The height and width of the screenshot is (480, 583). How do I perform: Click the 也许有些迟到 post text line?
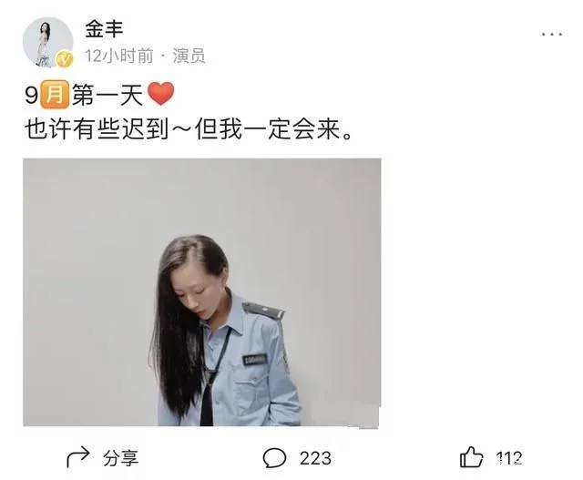click(189, 129)
